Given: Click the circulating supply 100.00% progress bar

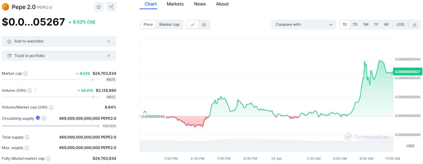Looking at the screenshot, I should pyautogui.click(x=50, y=126).
